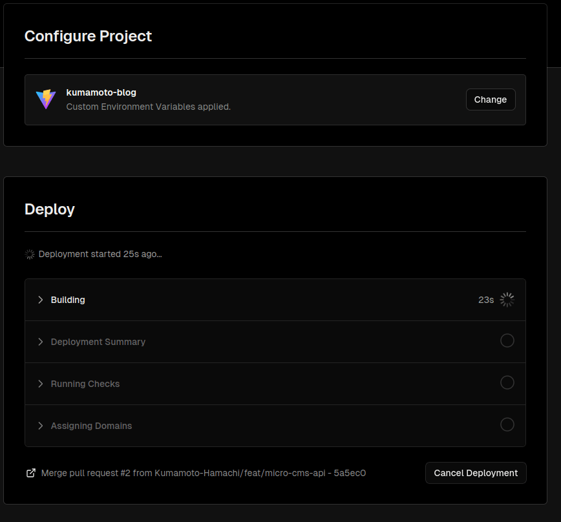561x522 pixels.
Task: Expand the Building step chevron
Action: (x=41, y=300)
